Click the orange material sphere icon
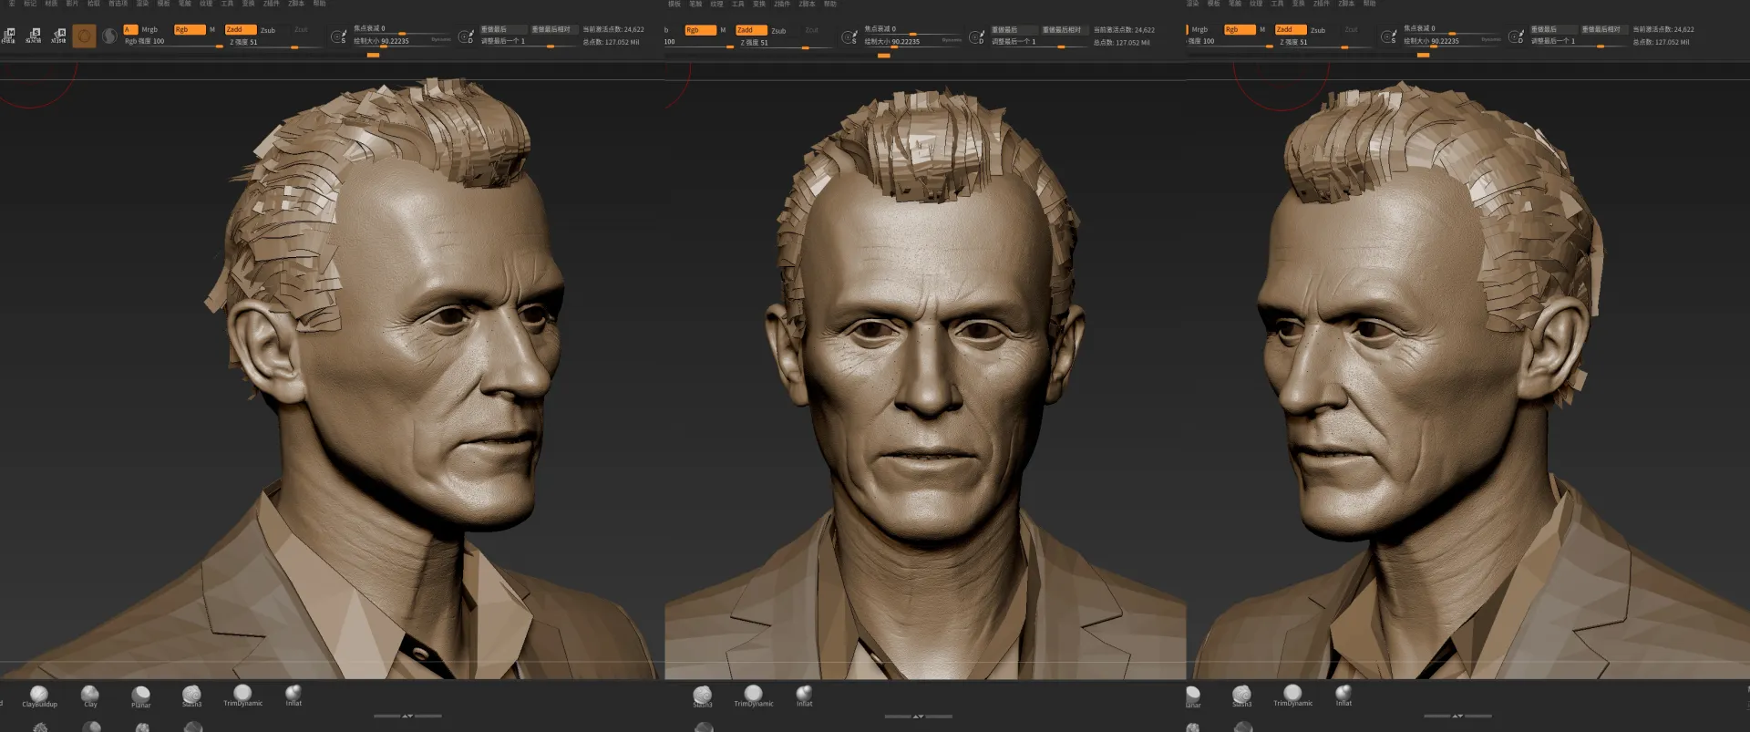Screen dimensions: 1750x732 84,36
